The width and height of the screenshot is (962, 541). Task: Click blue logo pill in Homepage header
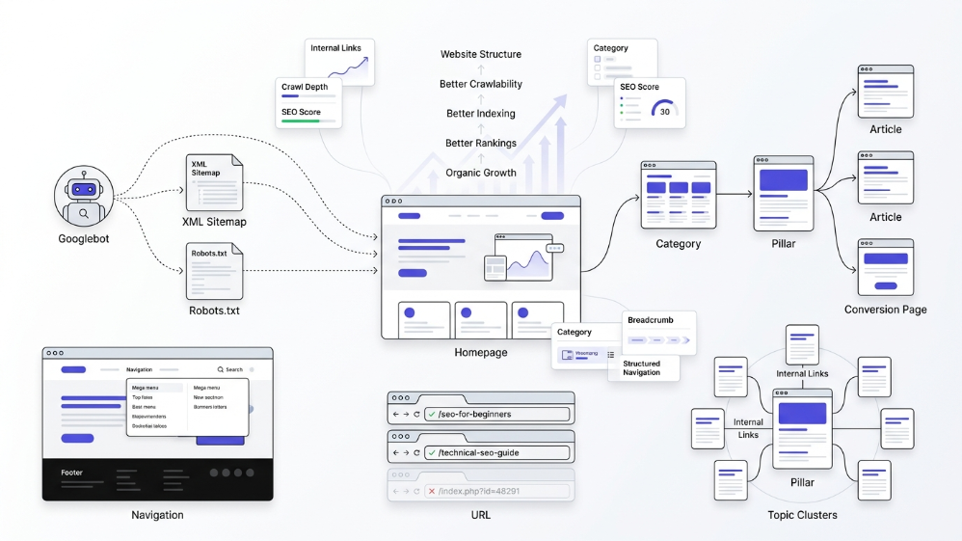pos(410,216)
